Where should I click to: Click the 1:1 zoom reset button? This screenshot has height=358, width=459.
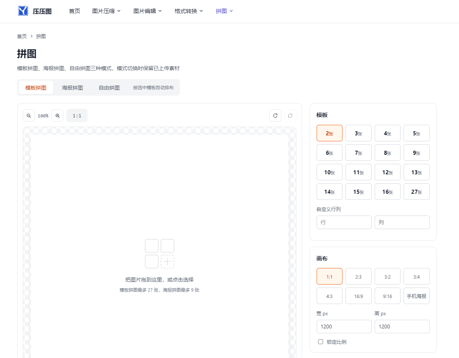pos(77,115)
